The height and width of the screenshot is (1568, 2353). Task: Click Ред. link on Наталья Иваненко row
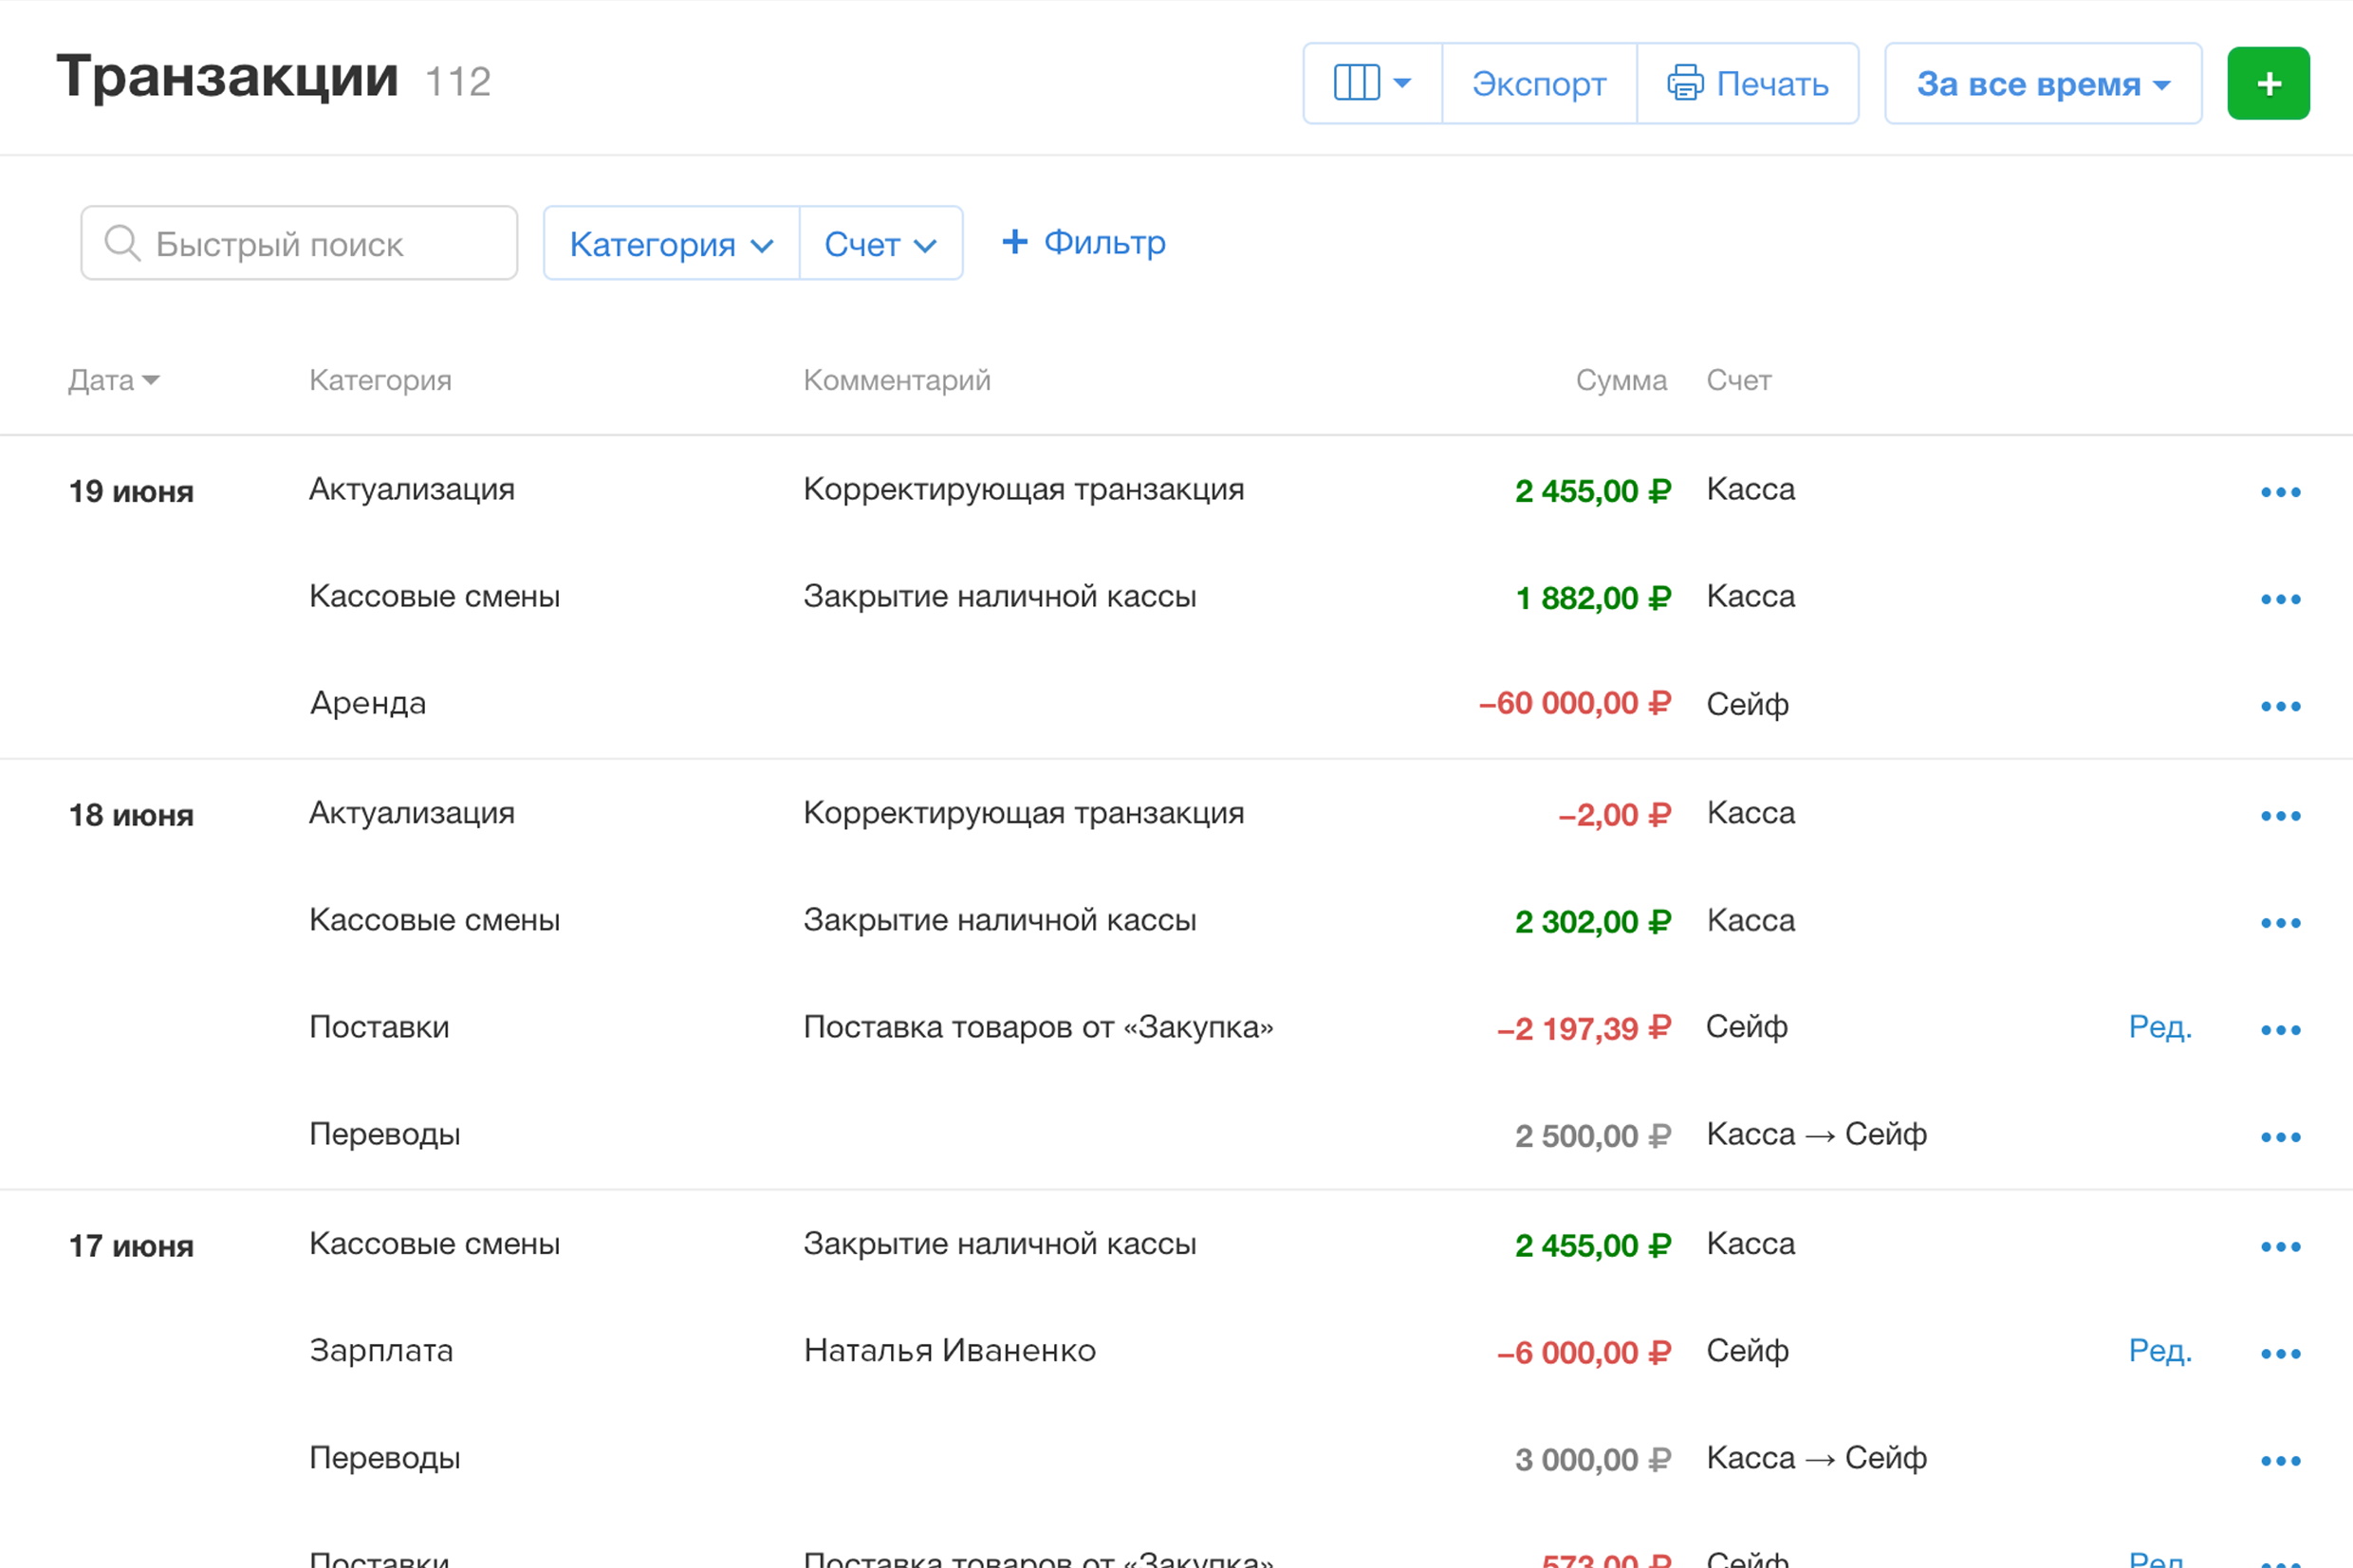point(2159,1351)
